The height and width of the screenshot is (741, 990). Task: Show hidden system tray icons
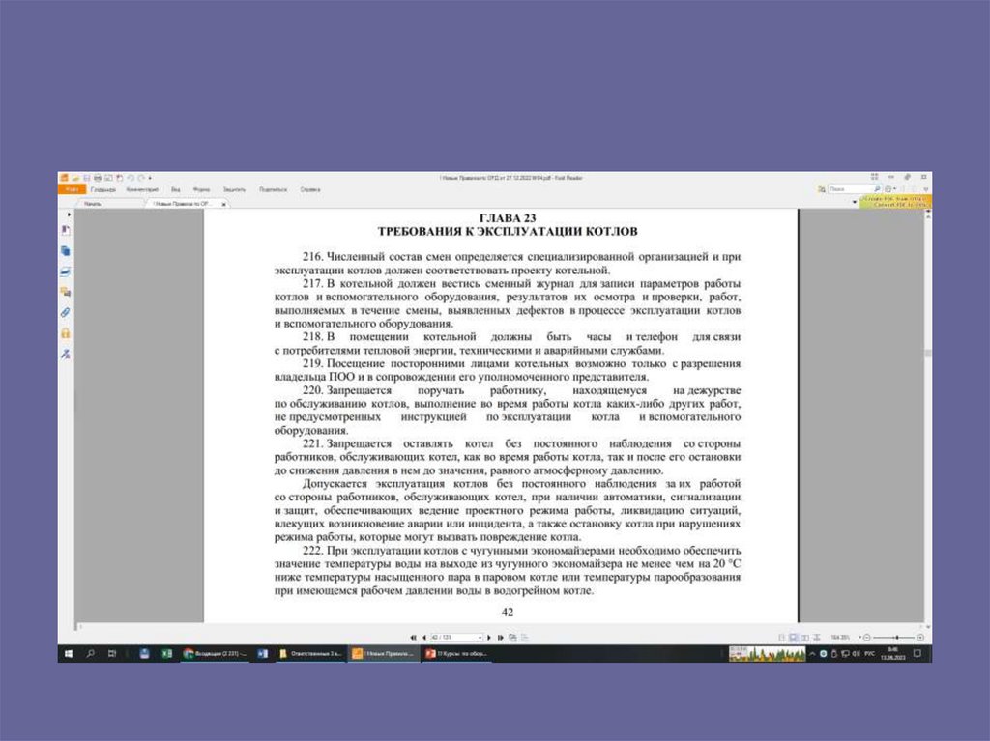pyautogui.click(x=812, y=653)
